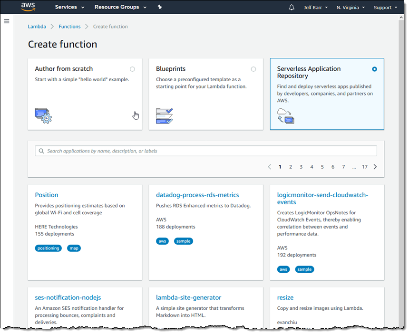Click the AWS logo in header
409x334 pixels.
click(28, 7)
